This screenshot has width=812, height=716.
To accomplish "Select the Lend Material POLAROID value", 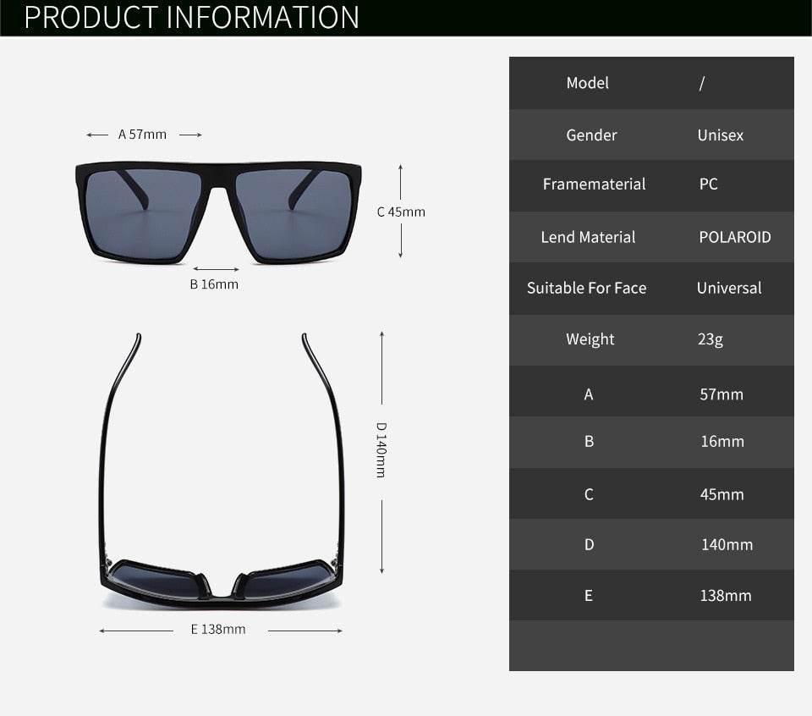I will coord(735,237).
